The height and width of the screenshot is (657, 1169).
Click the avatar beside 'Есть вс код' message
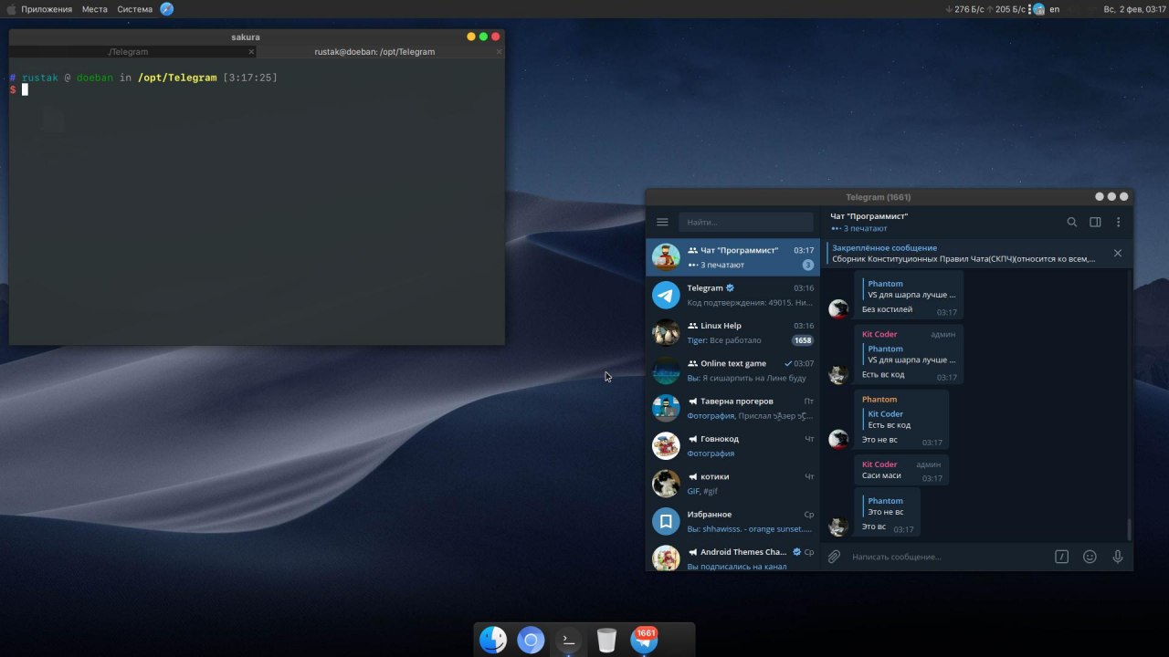(838, 374)
